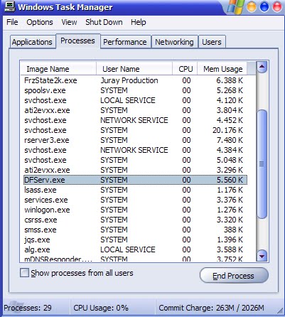Viewport: 285px width, 317px height.
Task: Click the Processes: 29 status entry
Action: pos(28,308)
